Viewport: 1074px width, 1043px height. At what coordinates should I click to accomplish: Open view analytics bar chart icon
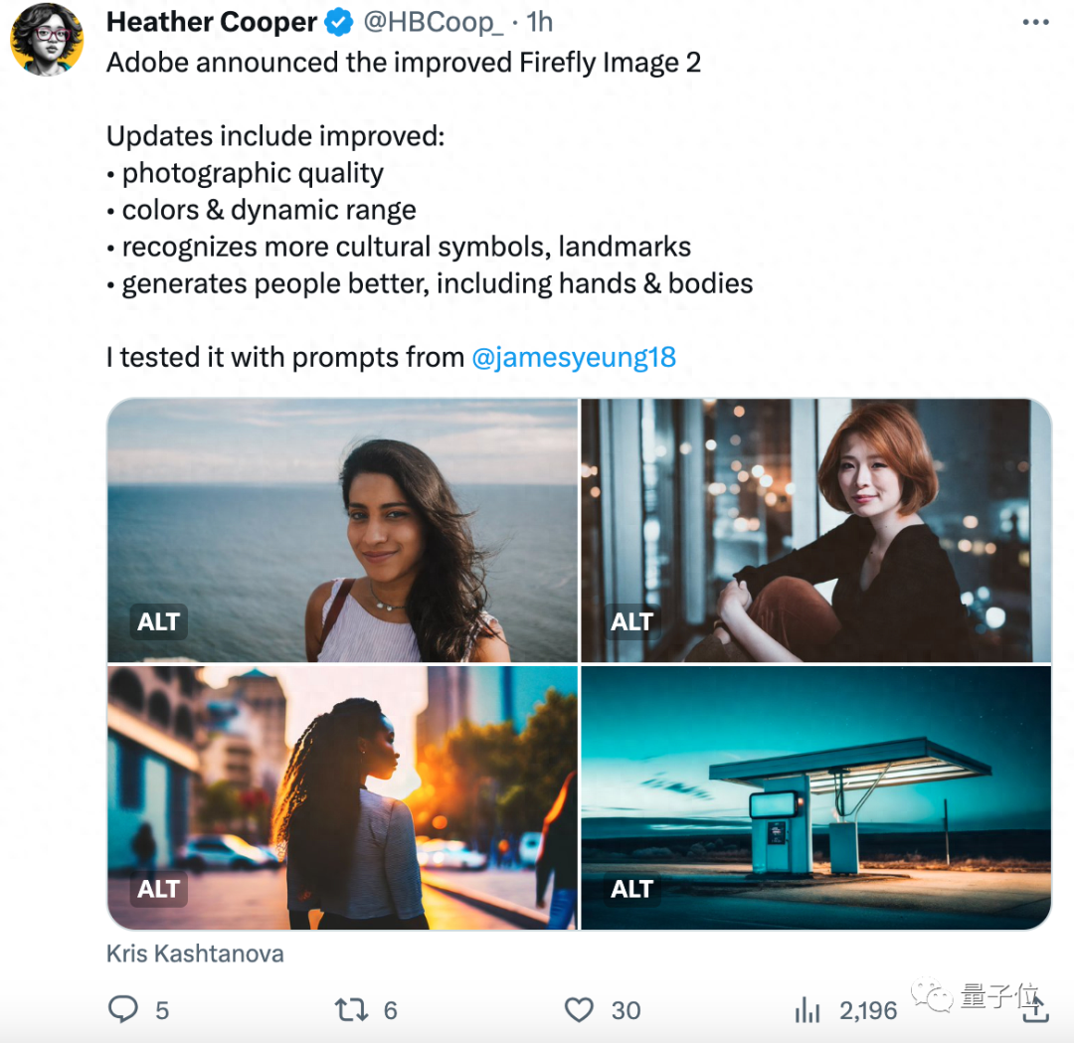coord(806,1011)
